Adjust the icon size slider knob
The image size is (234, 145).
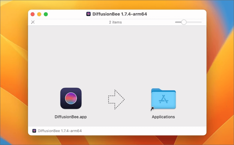click(184, 22)
